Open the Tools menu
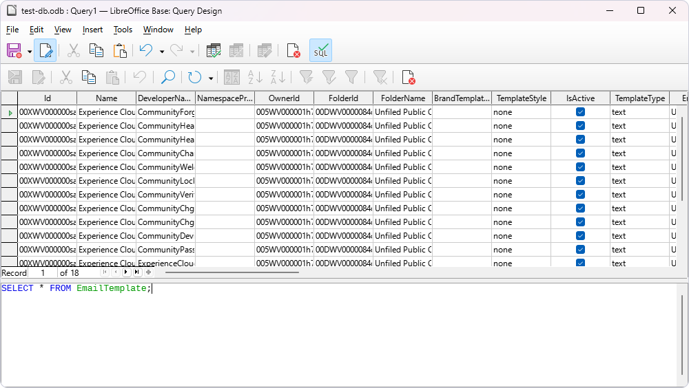689x388 pixels. [123, 30]
